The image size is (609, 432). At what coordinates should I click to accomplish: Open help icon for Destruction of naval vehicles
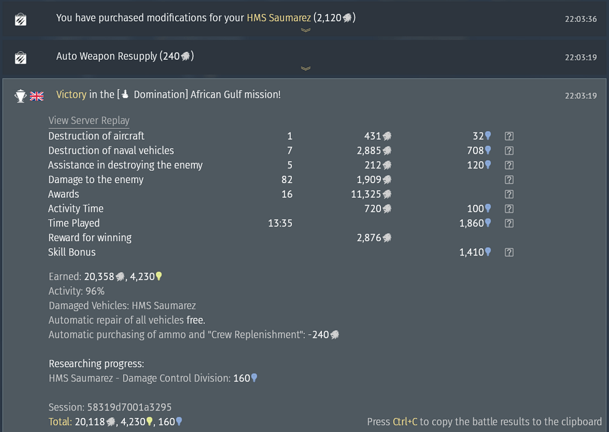509,151
